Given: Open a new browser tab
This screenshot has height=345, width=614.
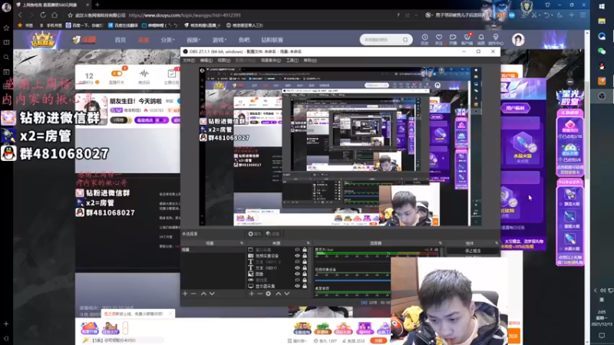Looking at the screenshot, I should [97, 5].
